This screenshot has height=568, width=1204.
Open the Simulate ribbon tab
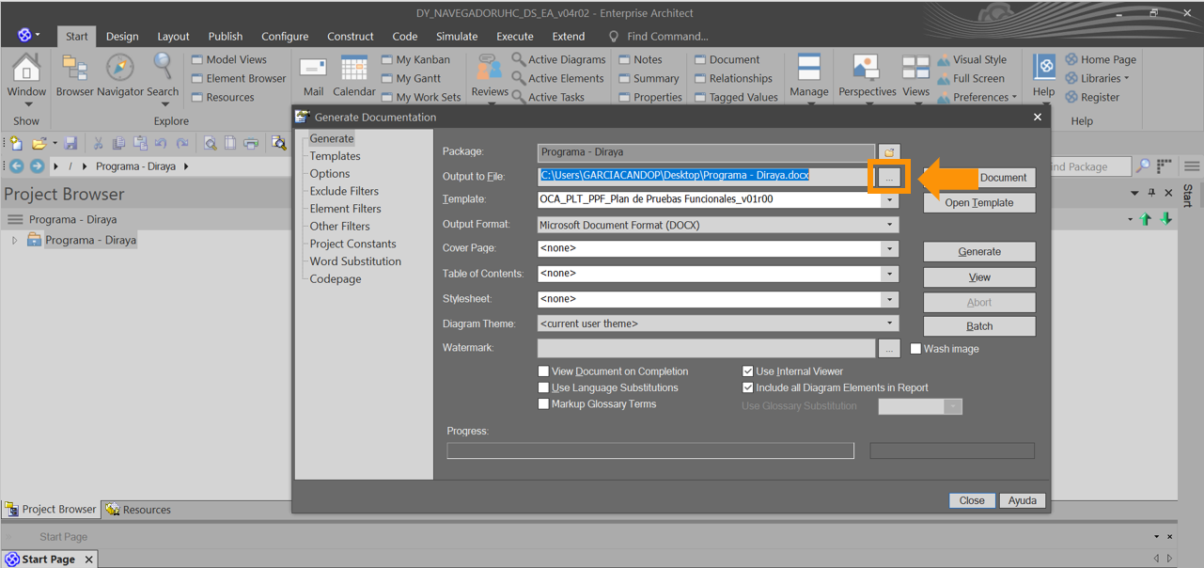[x=457, y=37]
